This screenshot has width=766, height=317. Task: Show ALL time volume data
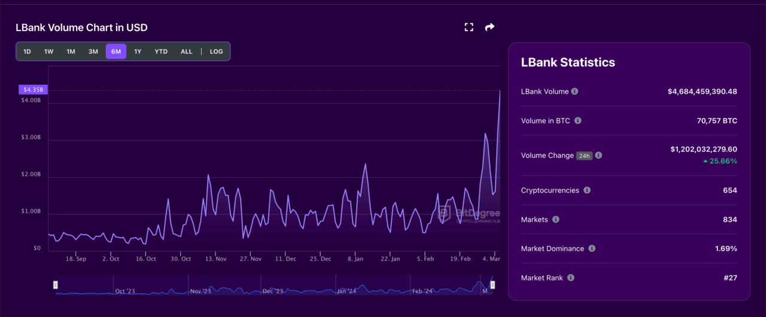click(187, 51)
